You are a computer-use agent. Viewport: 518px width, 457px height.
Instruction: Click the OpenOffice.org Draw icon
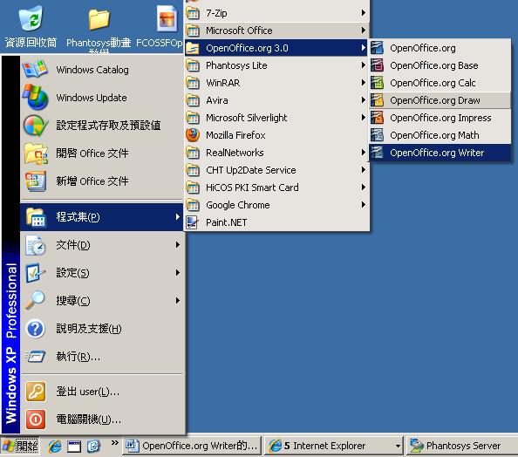[377, 100]
